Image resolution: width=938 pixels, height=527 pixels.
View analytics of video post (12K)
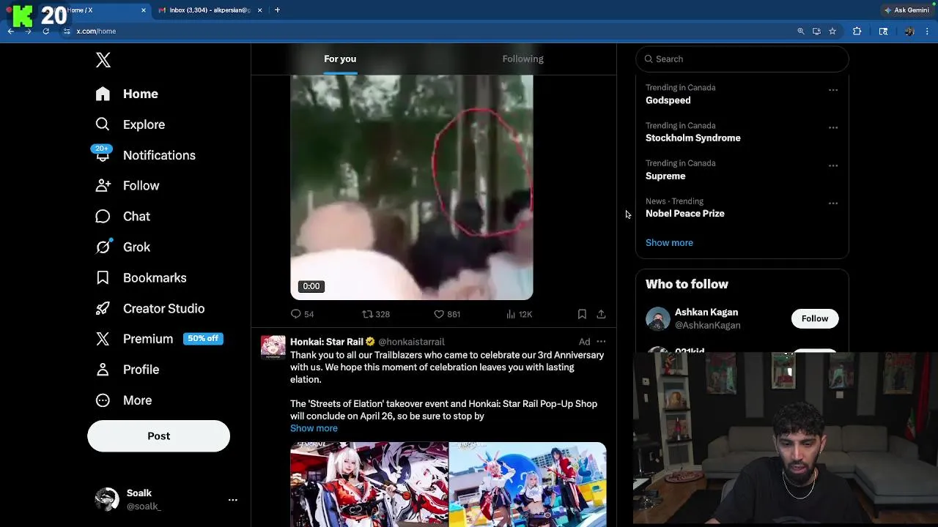pos(518,314)
